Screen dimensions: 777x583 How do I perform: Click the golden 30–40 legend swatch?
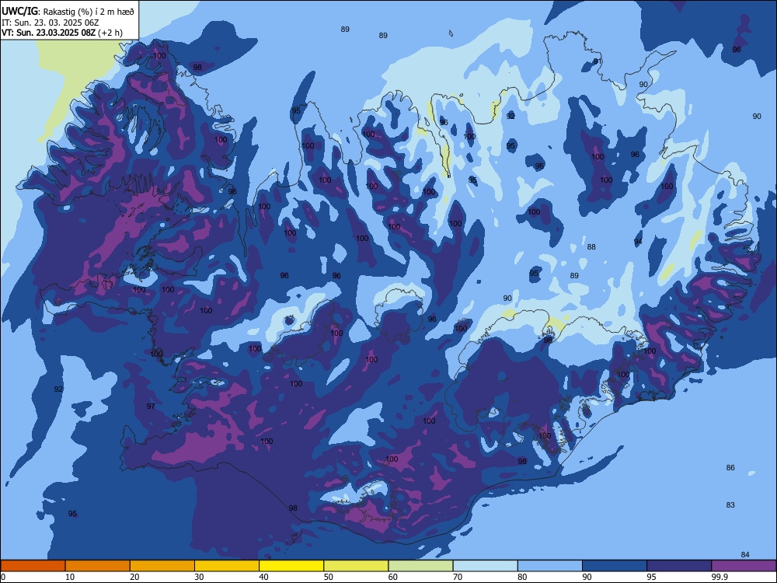pos(227,566)
